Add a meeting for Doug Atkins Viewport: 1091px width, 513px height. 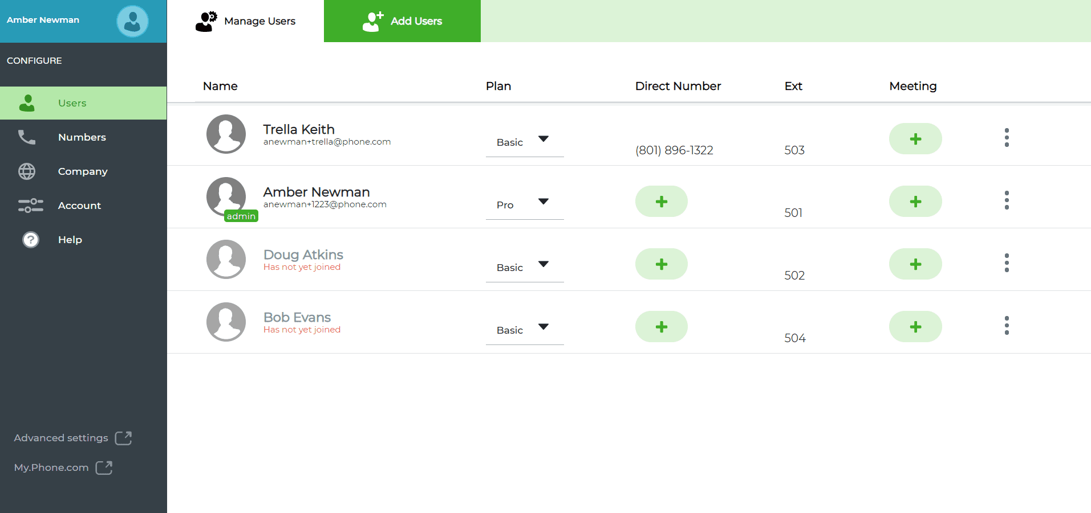coord(915,264)
